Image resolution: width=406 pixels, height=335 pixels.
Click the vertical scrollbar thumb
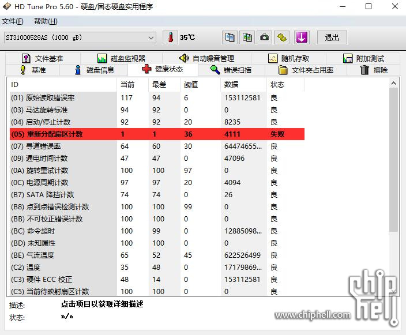click(x=393, y=160)
